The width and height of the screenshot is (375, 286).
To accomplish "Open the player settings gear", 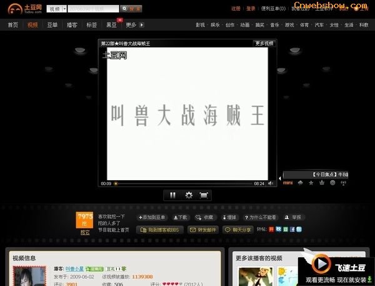I will (x=189, y=195).
